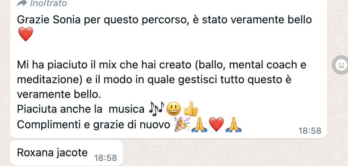Click the 'Inoltrato' forwarded label
This screenshot has height=166, width=348.
pos(48,3)
